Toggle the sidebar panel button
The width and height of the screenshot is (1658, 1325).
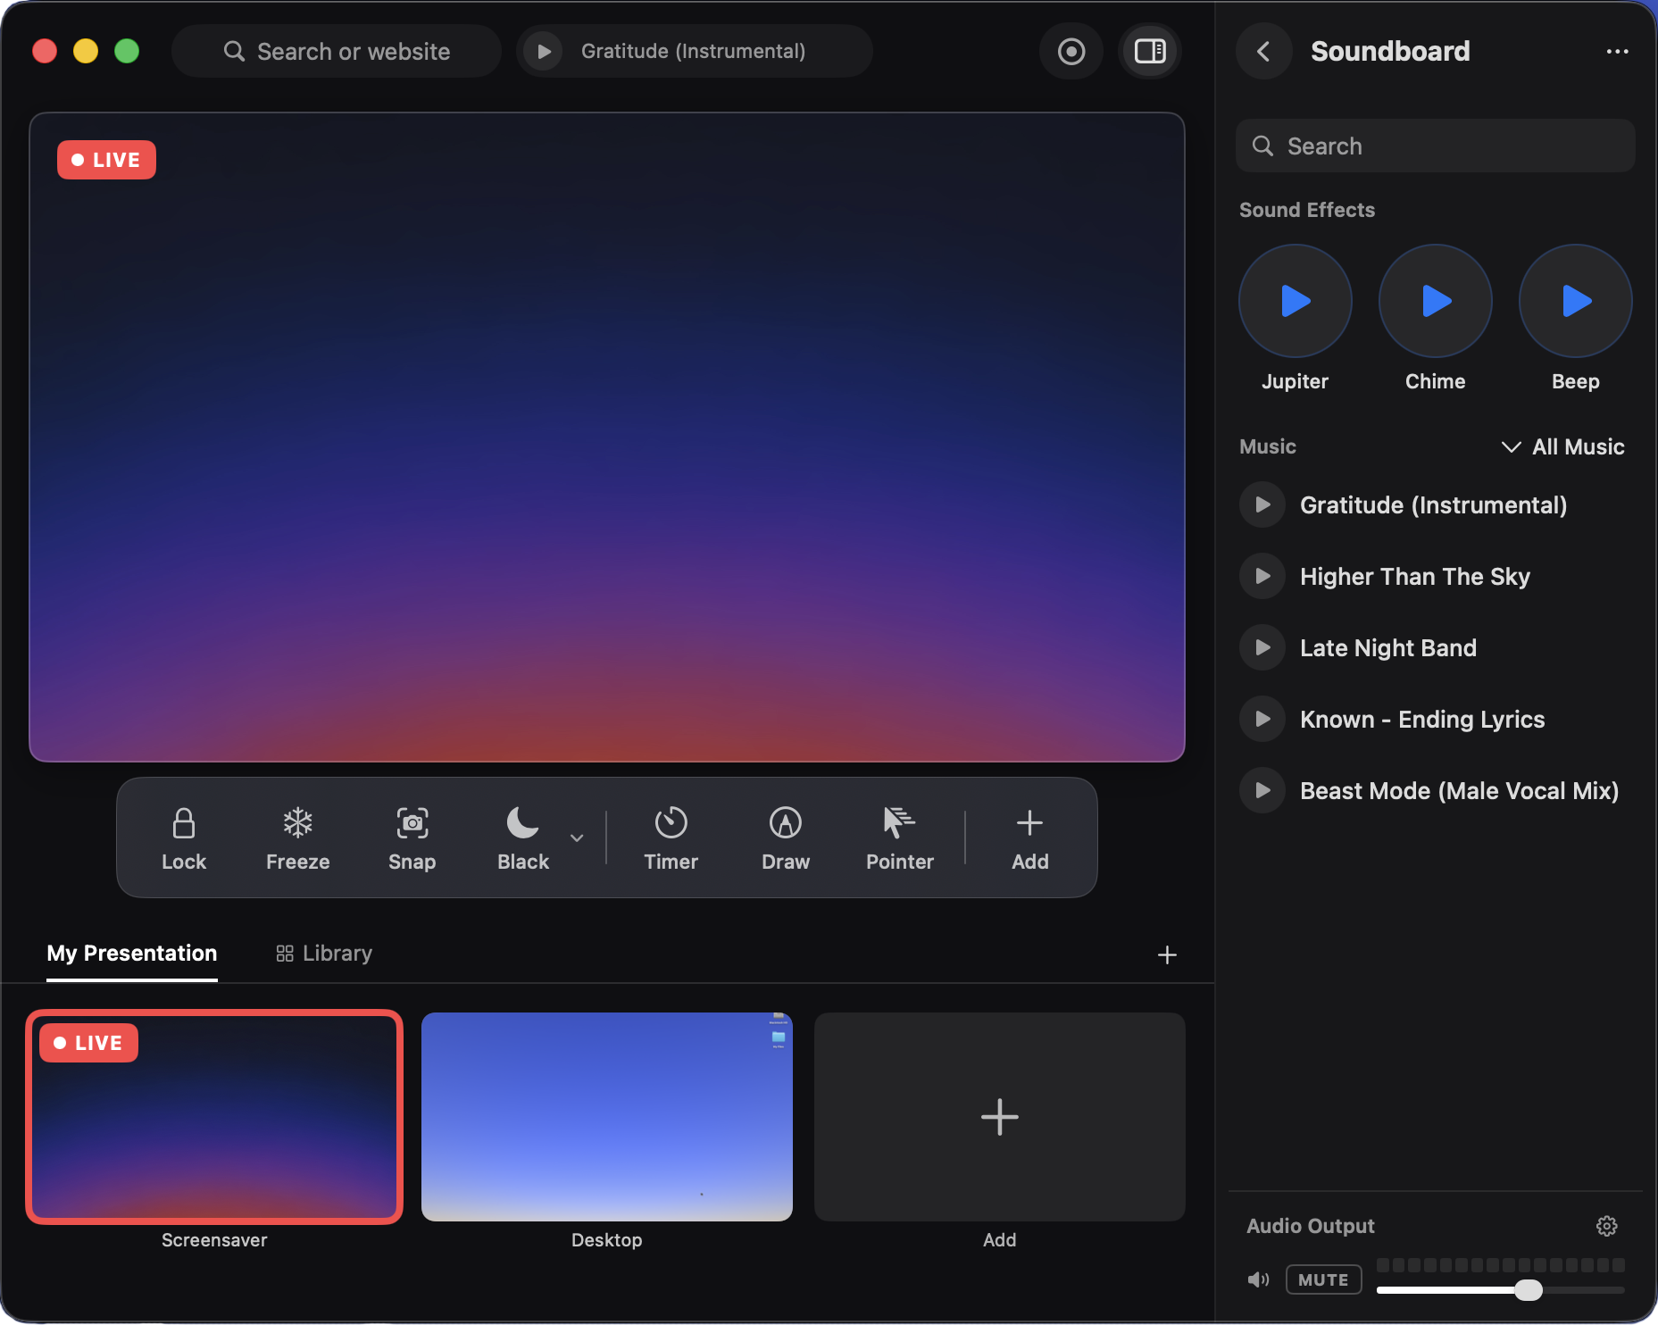(1150, 51)
